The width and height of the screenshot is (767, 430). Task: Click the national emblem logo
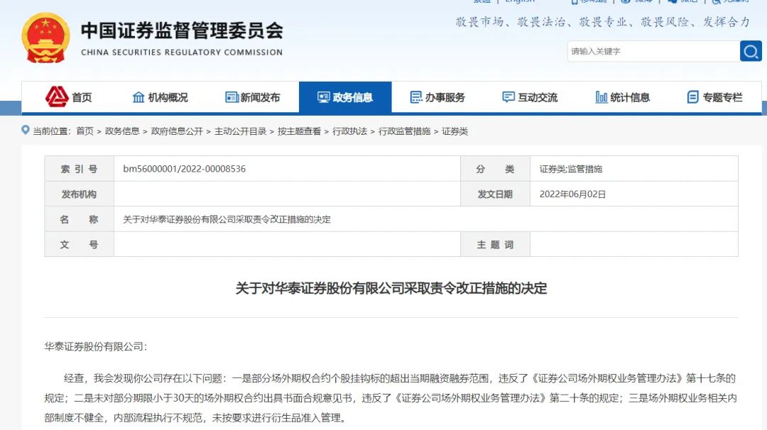45,38
